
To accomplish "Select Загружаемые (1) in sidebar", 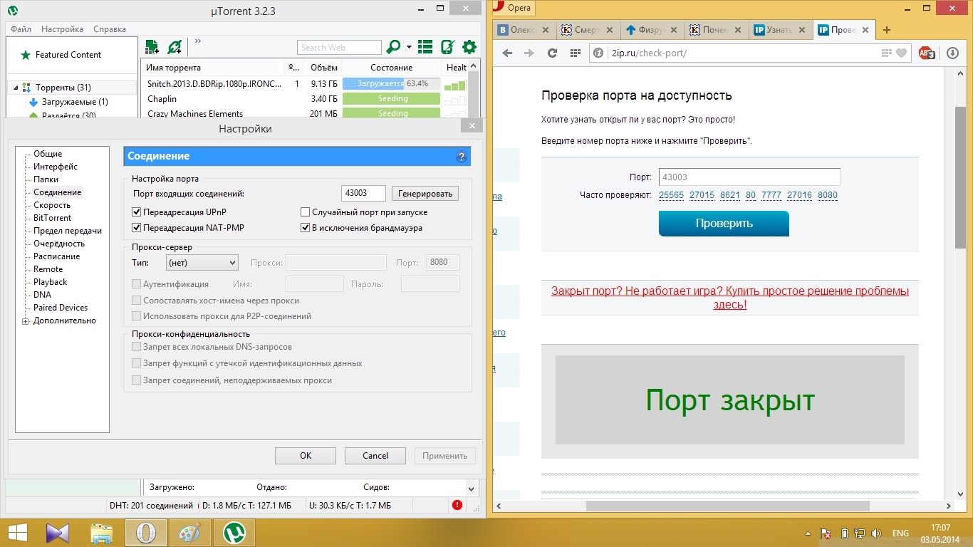I will (x=75, y=102).
